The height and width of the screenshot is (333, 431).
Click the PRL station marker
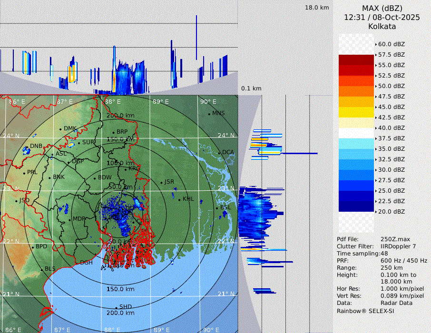pyautogui.click(x=24, y=173)
